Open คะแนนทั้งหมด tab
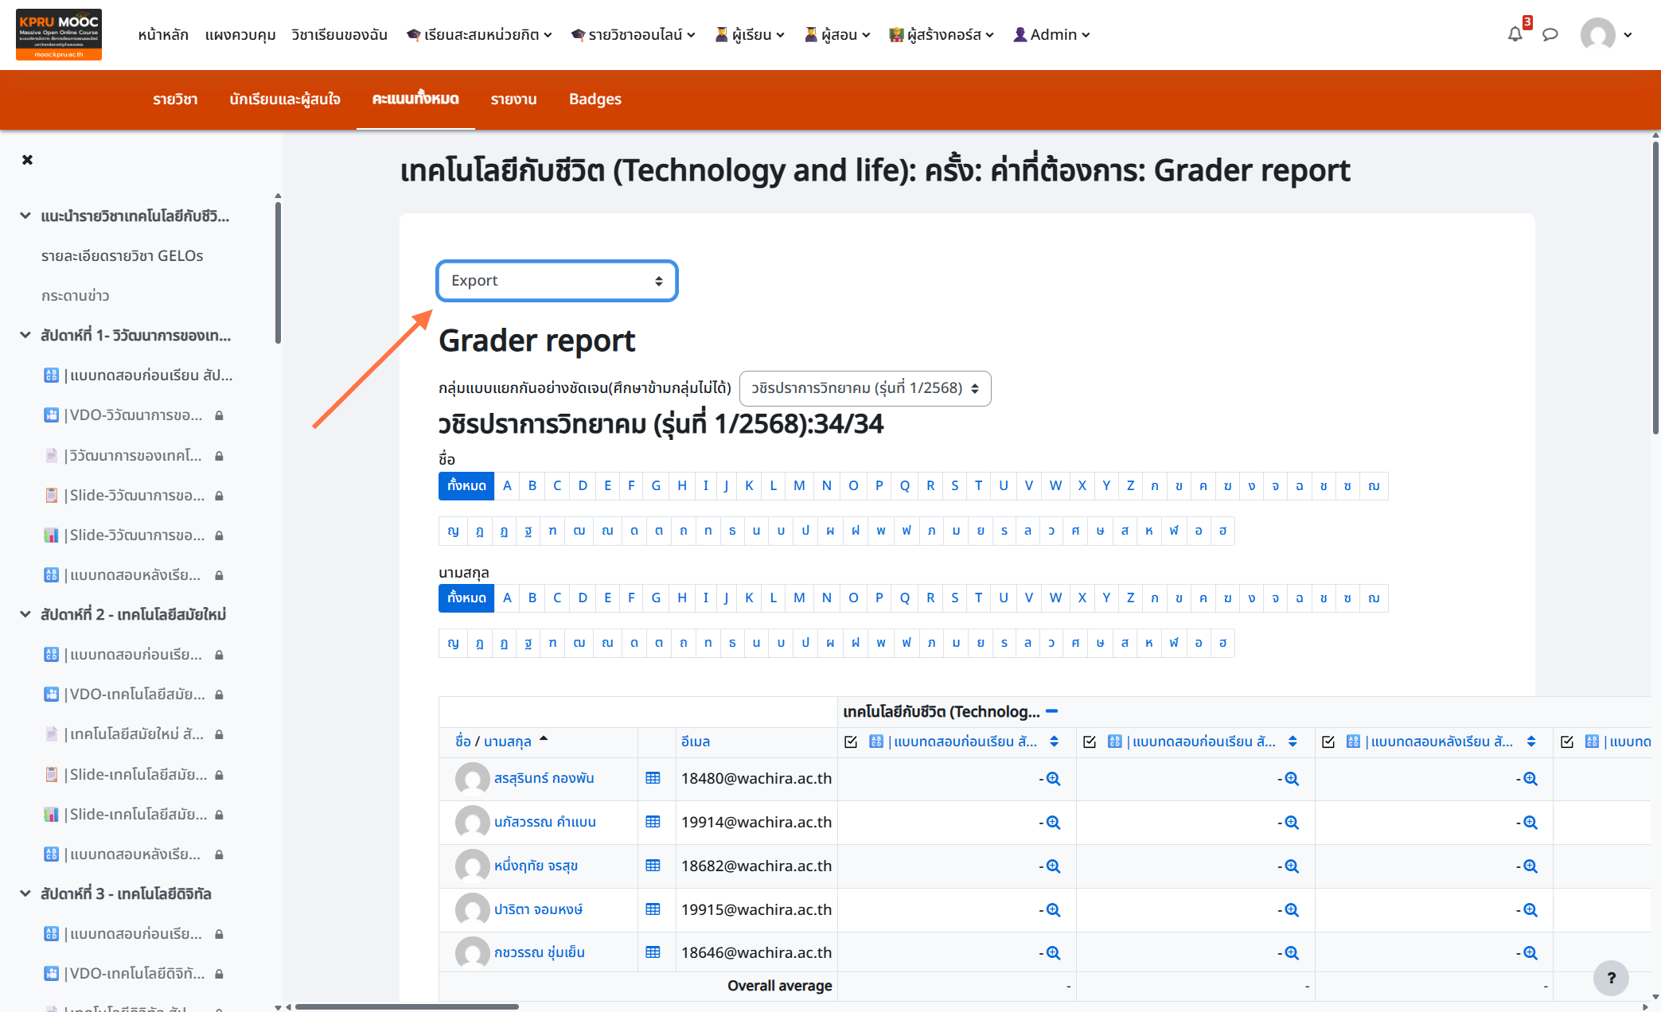 point(415,99)
